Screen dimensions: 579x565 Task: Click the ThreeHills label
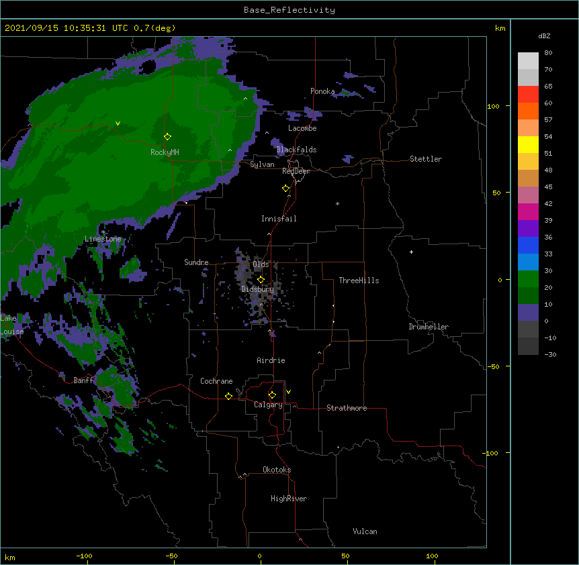pyautogui.click(x=359, y=280)
